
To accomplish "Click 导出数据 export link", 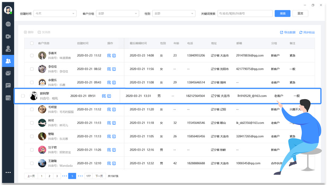I will pyautogui.click(x=288, y=33).
